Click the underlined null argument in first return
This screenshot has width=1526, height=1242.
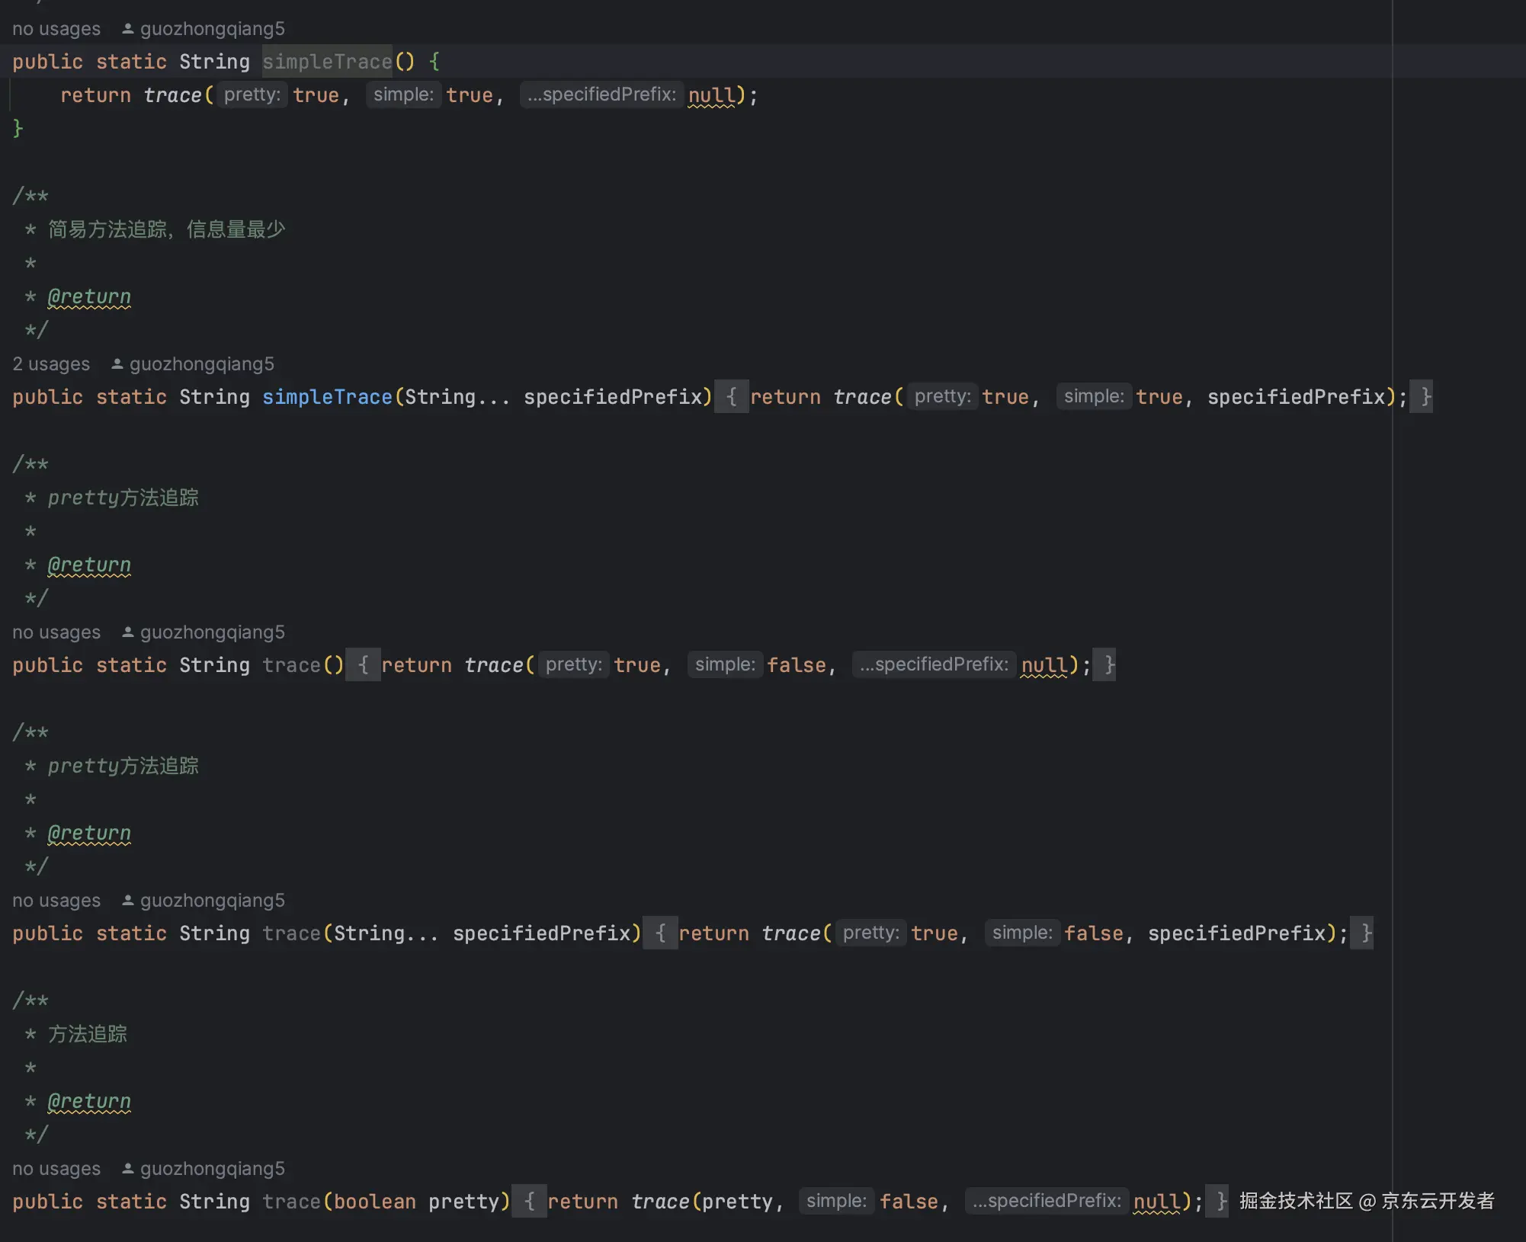coord(711,95)
